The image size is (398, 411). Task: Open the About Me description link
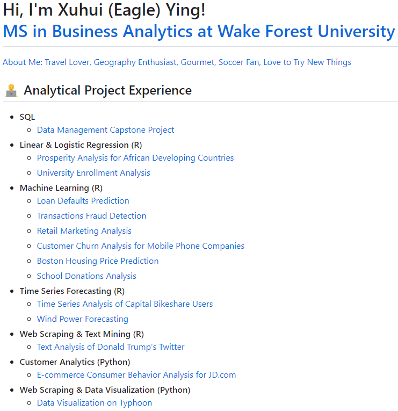[x=177, y=62]
